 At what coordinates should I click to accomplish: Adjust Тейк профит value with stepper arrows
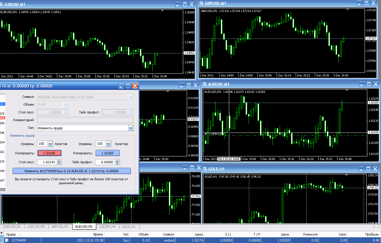click(117, 162)
